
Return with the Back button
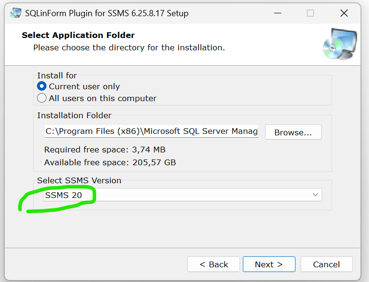[x=213, y=264]
